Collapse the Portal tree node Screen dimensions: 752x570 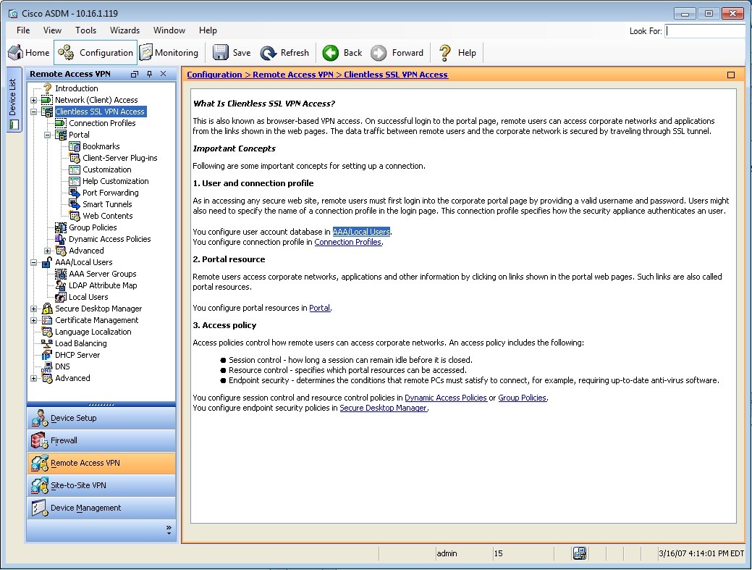tap(47, 135)
